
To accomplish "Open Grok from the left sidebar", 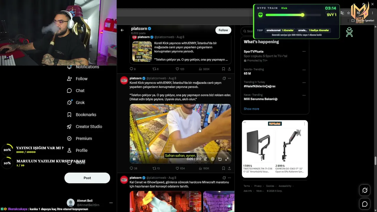I will pyautogui.click(x=76, y=102).
